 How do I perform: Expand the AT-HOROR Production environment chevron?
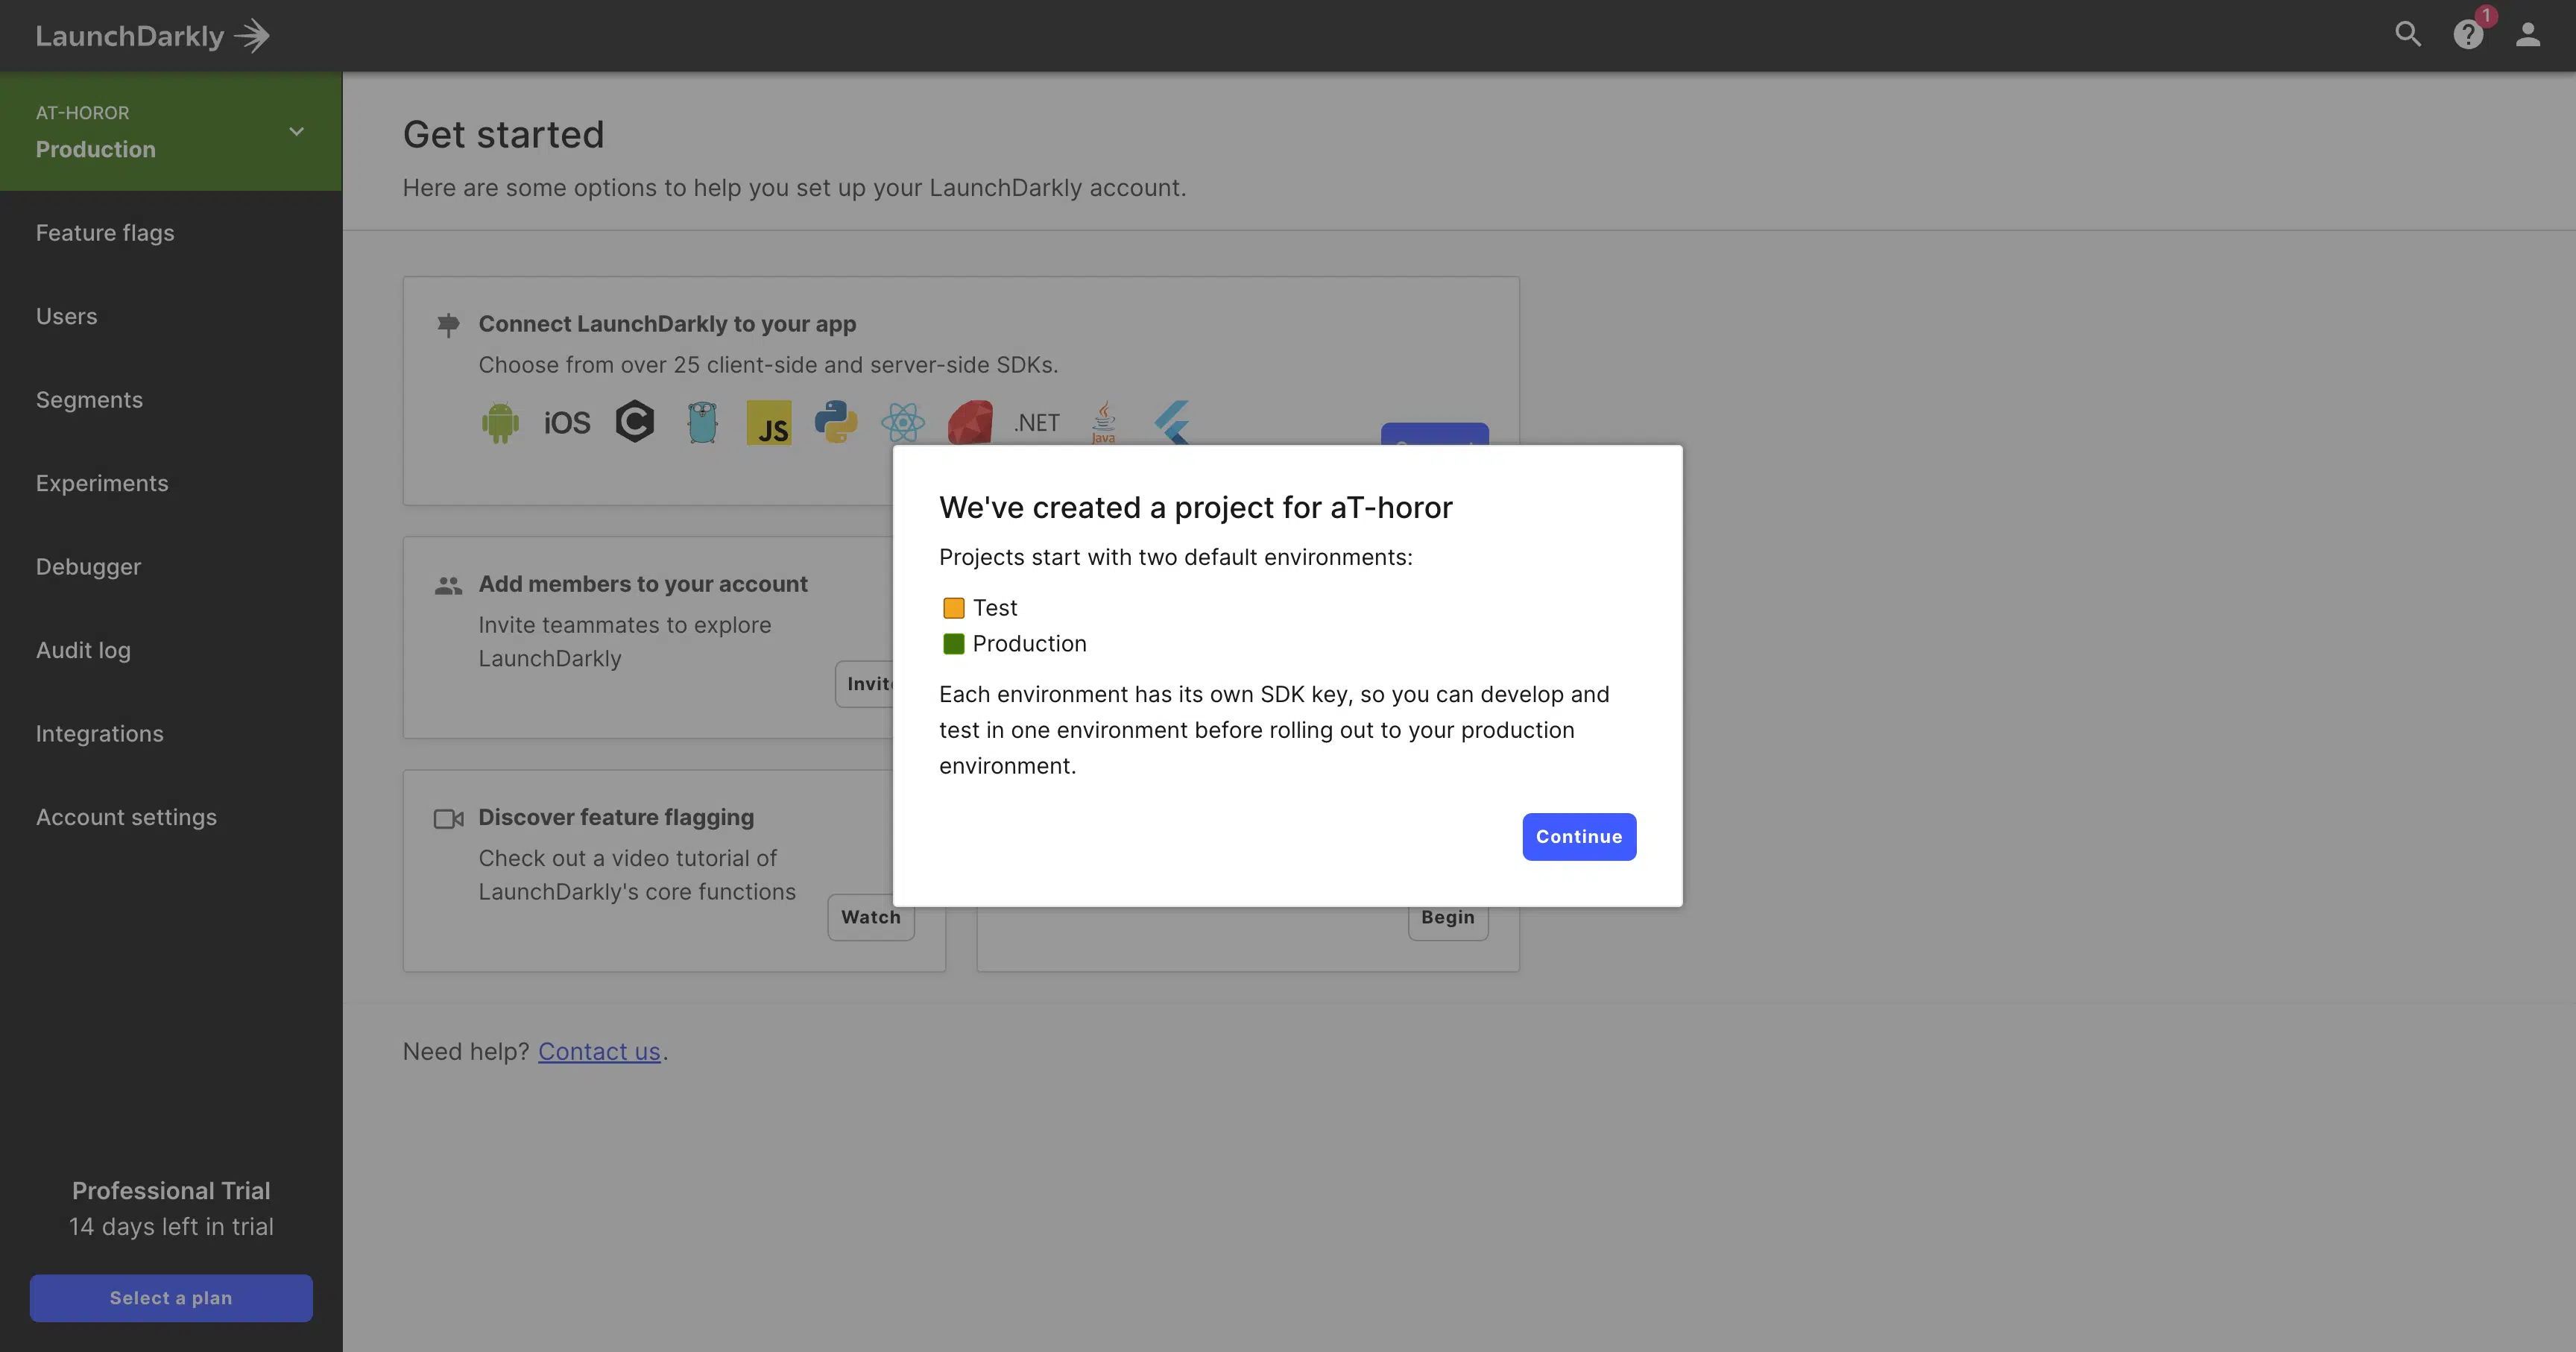pyautogui.click(x=296, y=131)
